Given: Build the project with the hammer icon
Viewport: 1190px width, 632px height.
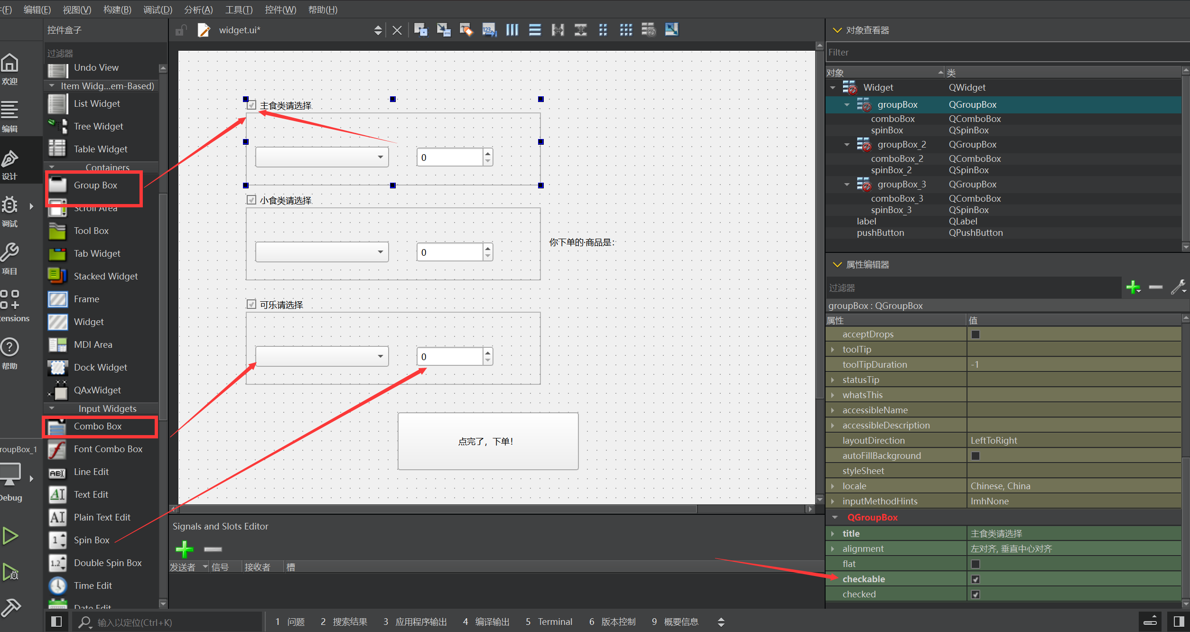Looking at the screenshot, I should coord(10,607).
